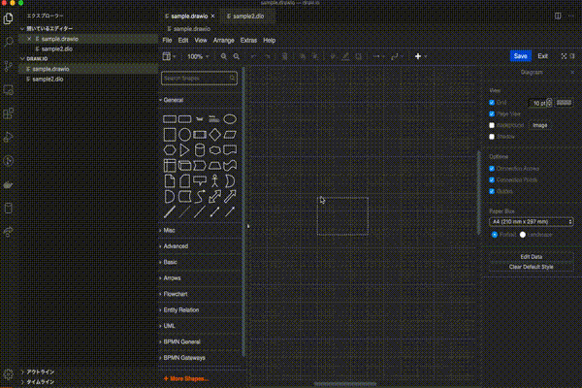Screen dimensions: 582x388
Task: Open the VS Code search sidebar icon
Action: 9,42
